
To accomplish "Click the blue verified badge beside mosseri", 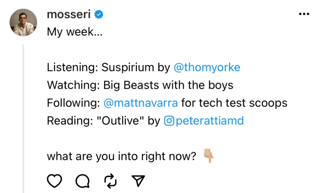I will coord(99,15).
